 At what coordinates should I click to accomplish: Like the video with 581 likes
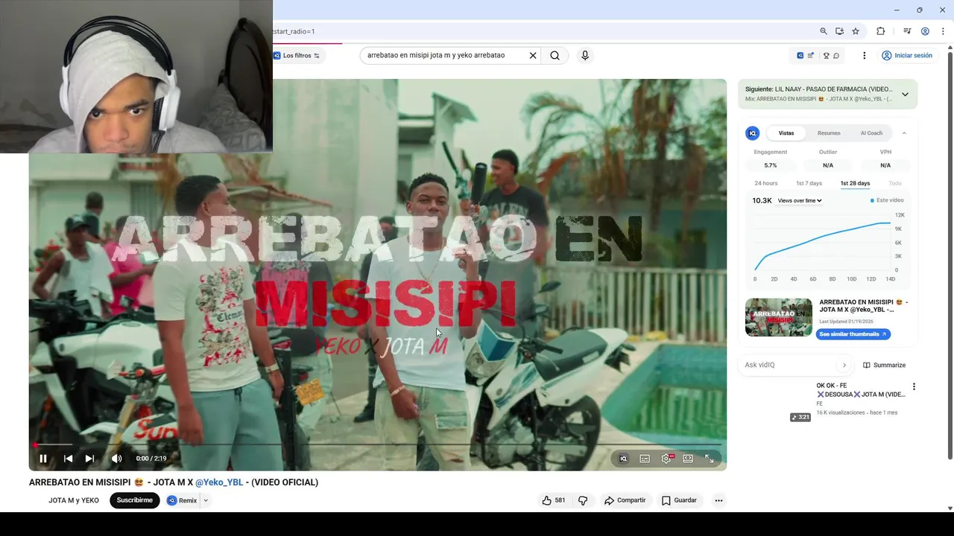tap(554, 500)
